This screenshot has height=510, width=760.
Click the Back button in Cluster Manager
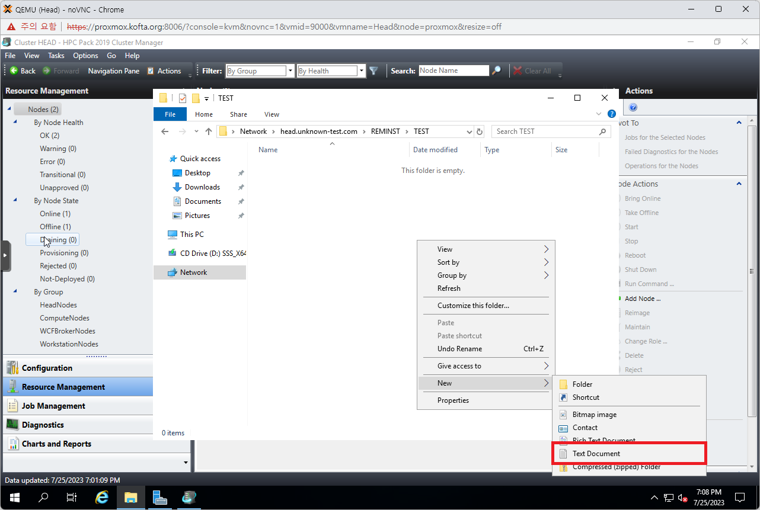23,71
